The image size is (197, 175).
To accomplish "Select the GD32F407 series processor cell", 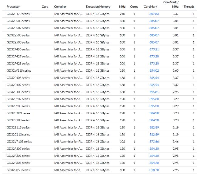I will point(18,85).
